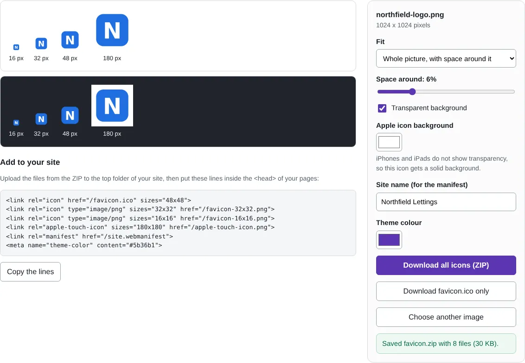Click the favicon-32x32.png code line
Viewport: 525px width, 363px height.
pos(140,209)
